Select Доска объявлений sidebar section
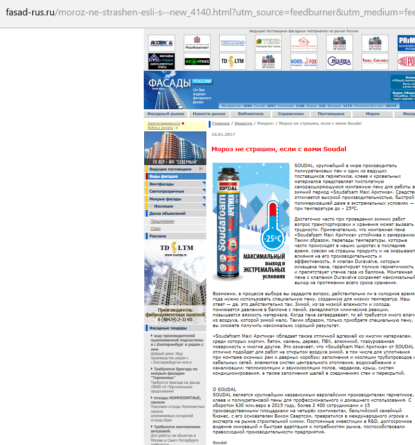415x445 pixels. [x=175, y=213]
